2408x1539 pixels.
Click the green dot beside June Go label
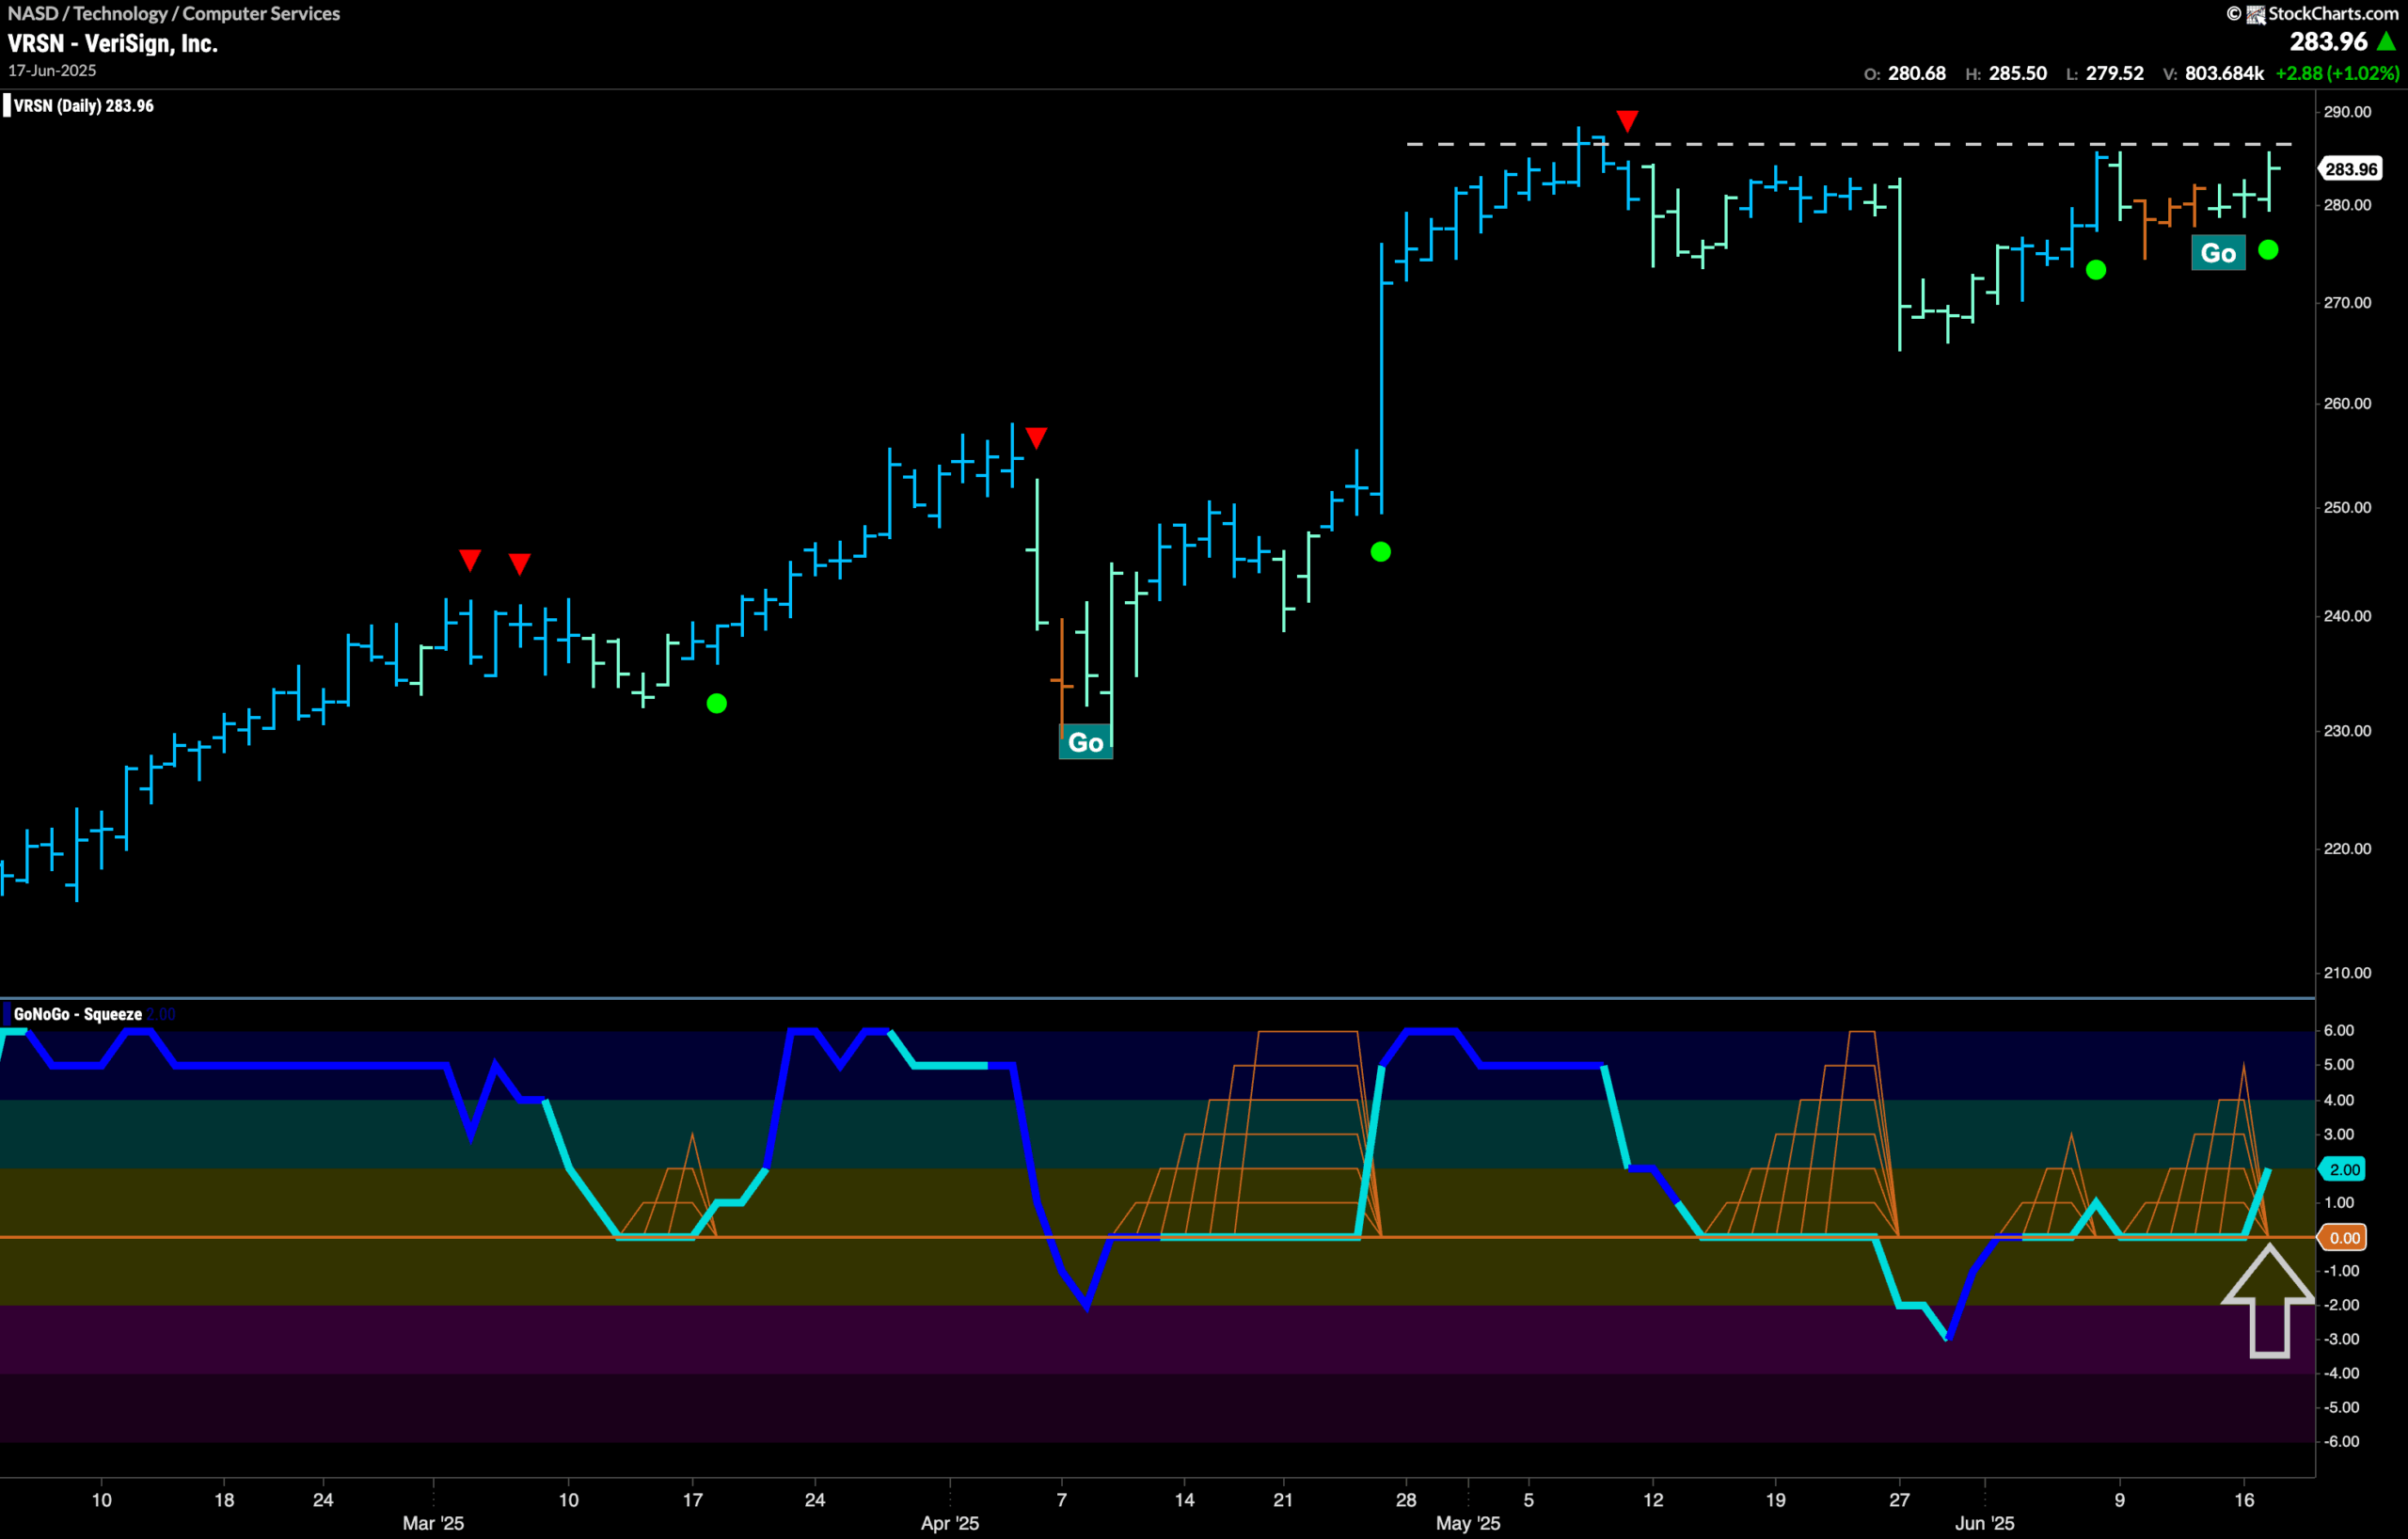(x=2268, y=250)
